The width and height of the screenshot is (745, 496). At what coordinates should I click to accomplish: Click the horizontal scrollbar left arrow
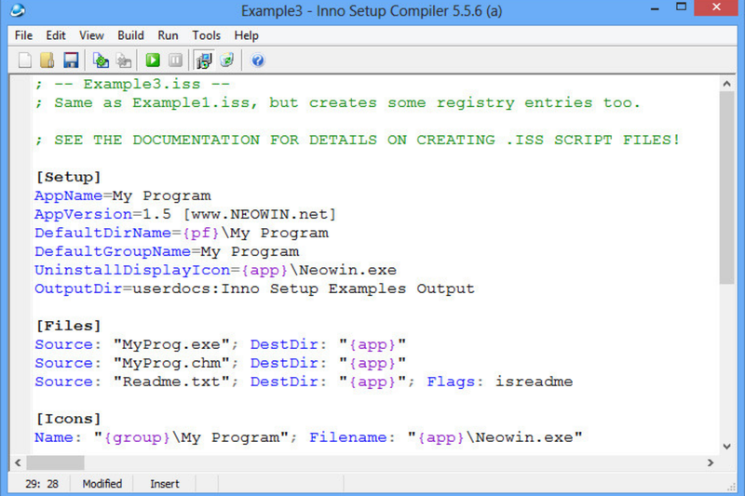point(18,462)
